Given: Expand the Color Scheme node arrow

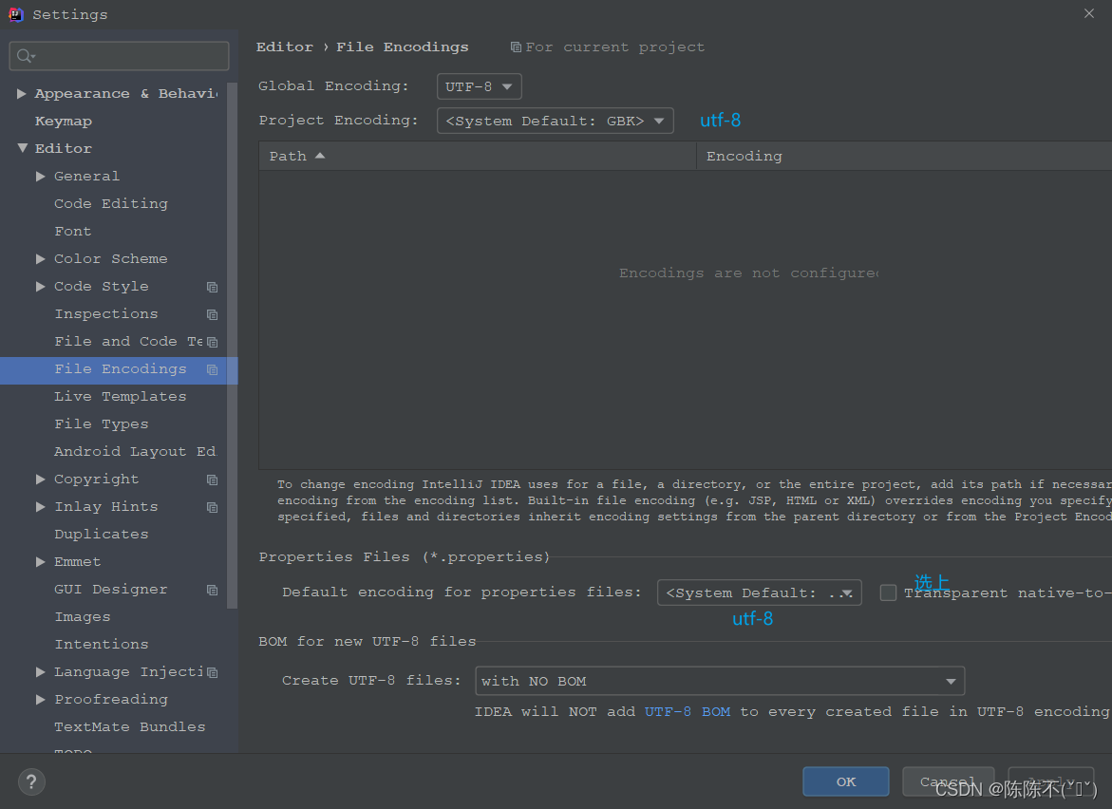Looking at the screenshot, I should coord(41,259).
